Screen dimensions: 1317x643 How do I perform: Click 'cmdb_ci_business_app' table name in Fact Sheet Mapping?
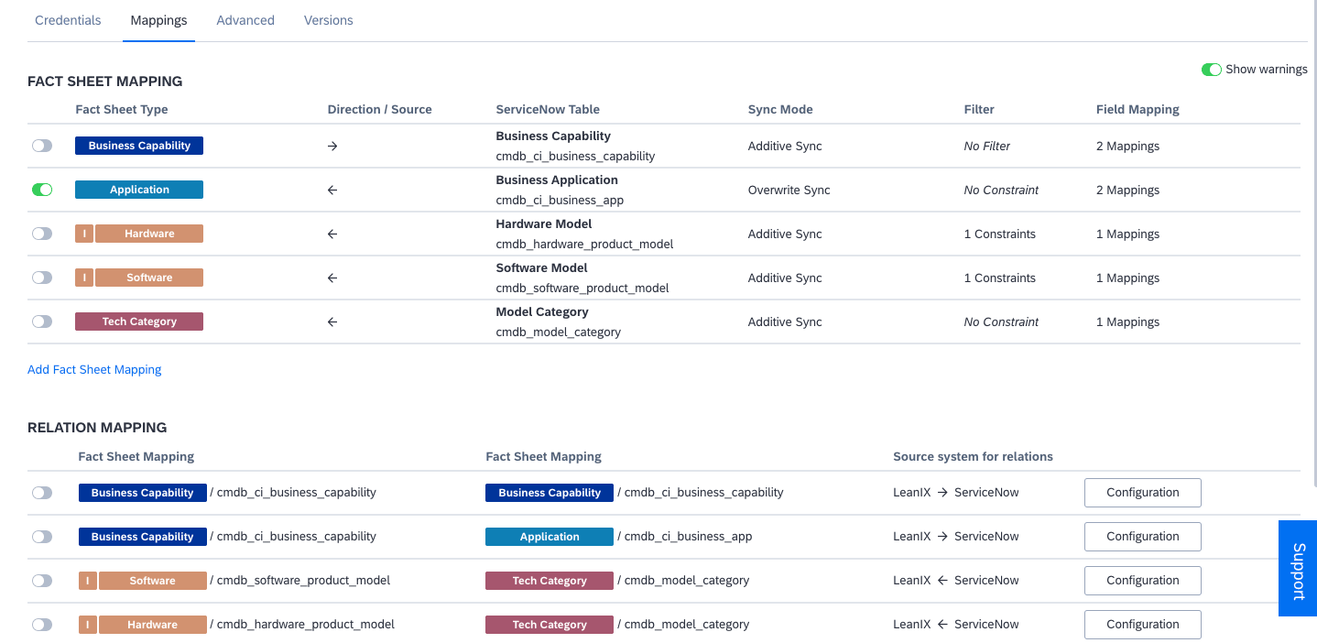[x=560, y=201]
